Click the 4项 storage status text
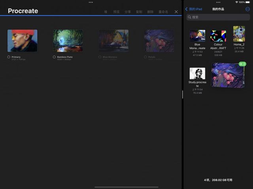This screenshot has width=253, height=189. tap(218, 180)
